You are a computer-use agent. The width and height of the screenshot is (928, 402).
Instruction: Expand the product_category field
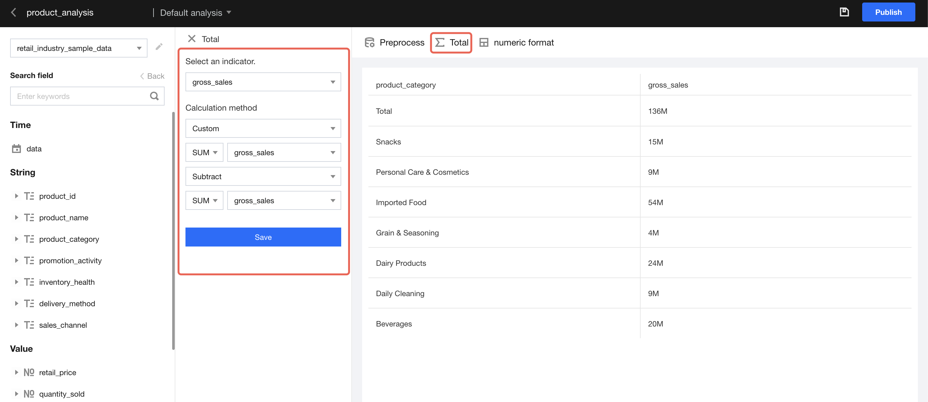click(16, 239)
